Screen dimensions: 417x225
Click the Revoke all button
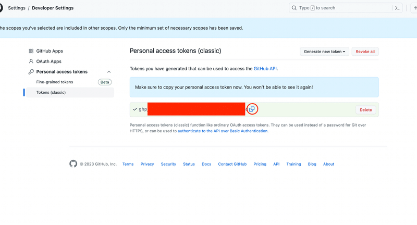tap(365, 52)
